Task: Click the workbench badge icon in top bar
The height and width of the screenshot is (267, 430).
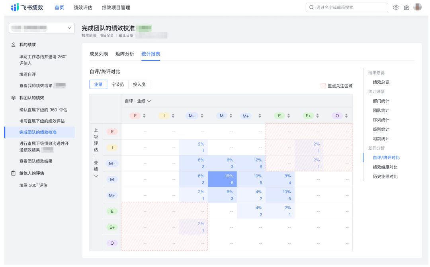Action: tap(407, 7)
